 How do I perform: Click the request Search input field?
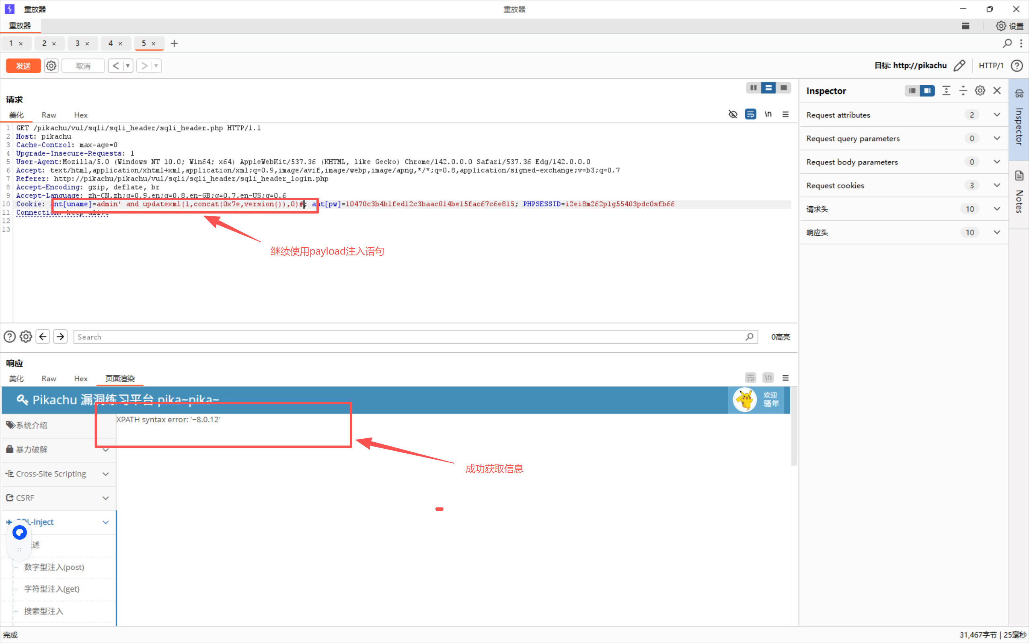408,337
